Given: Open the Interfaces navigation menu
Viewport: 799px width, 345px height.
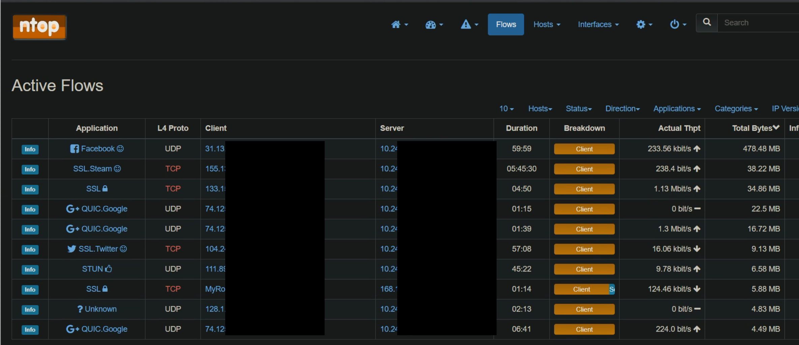Looking at the screenshot, I should click(x=598, y=25).
